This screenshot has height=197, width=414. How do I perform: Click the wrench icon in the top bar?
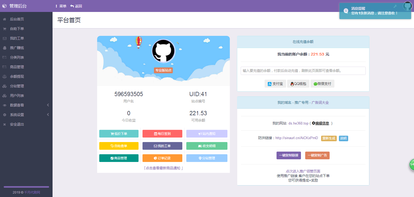[x=395, y=6]
